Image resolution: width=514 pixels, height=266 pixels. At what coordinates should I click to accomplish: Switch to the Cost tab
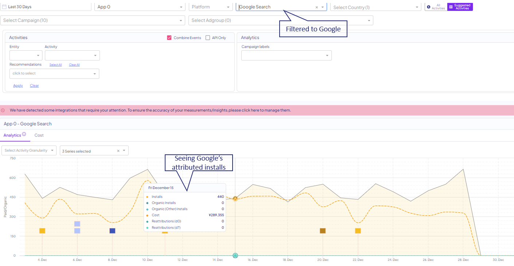tap(39, 135)
